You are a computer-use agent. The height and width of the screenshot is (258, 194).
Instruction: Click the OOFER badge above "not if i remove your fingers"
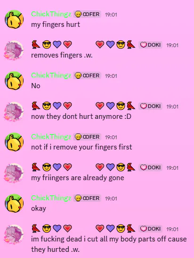(x=87, y=137)
